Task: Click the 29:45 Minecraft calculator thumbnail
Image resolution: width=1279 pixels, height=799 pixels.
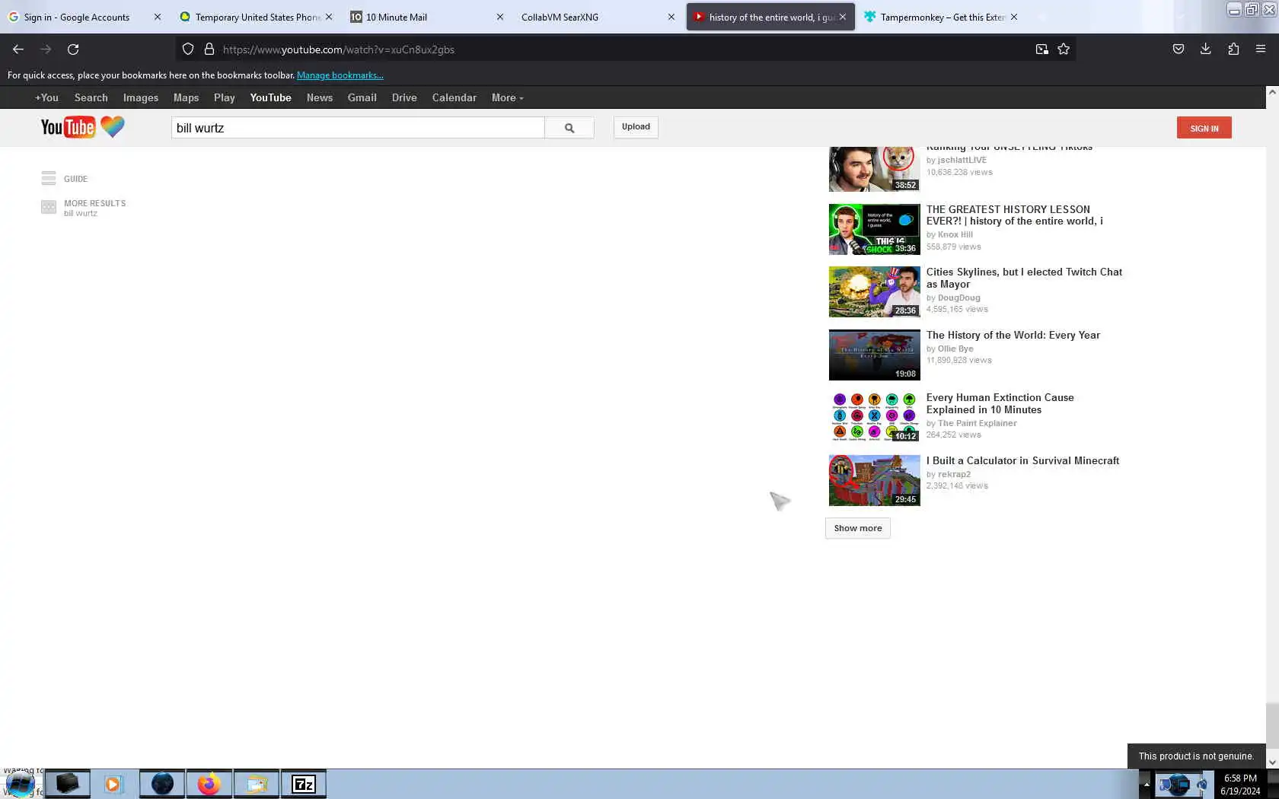Action: (x=875, y=480)
